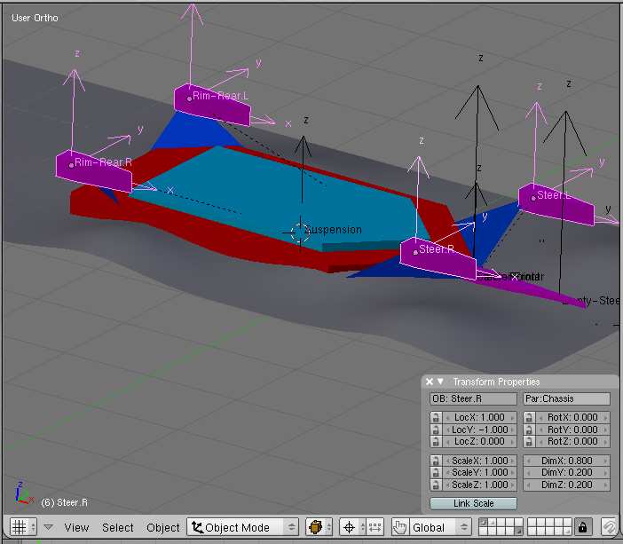
Task: Click the LocZ: 0.000 field
Action: (x=479, y=441)
